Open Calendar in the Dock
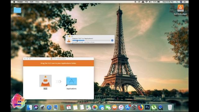199x112 pixels. point(69,107)
